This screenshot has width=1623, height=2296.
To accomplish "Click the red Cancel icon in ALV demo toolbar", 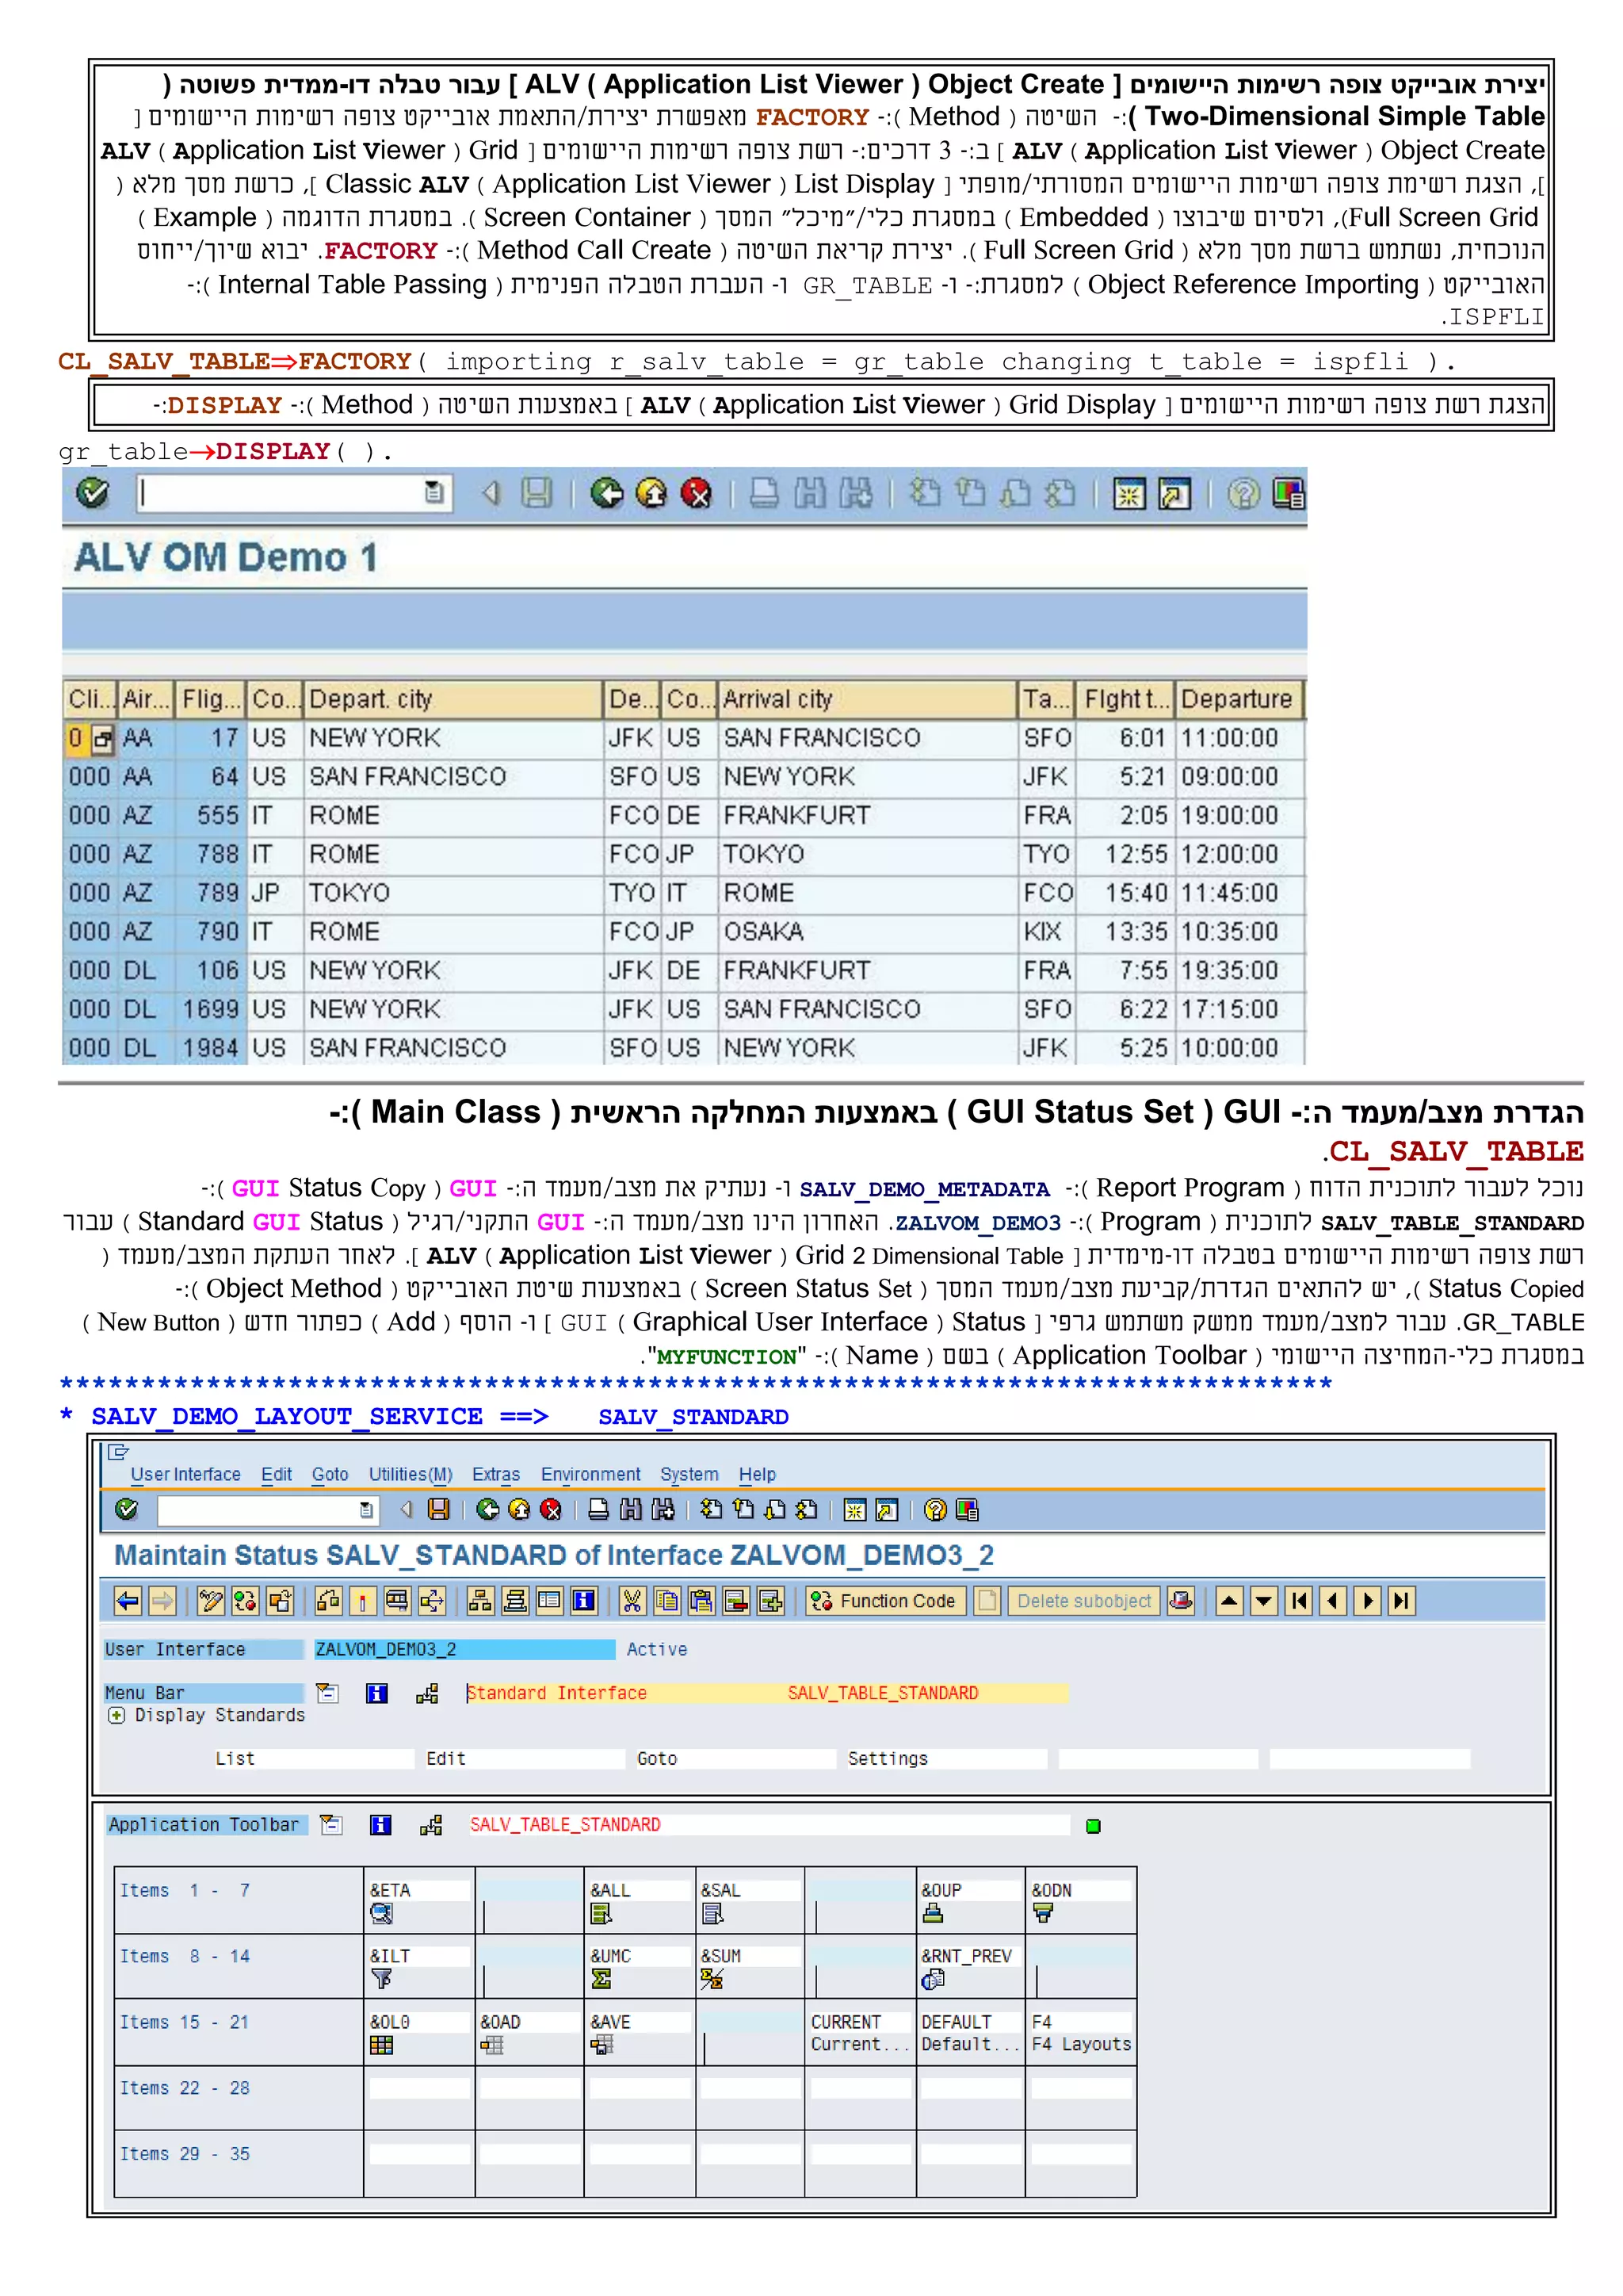I will coord(696,493).
